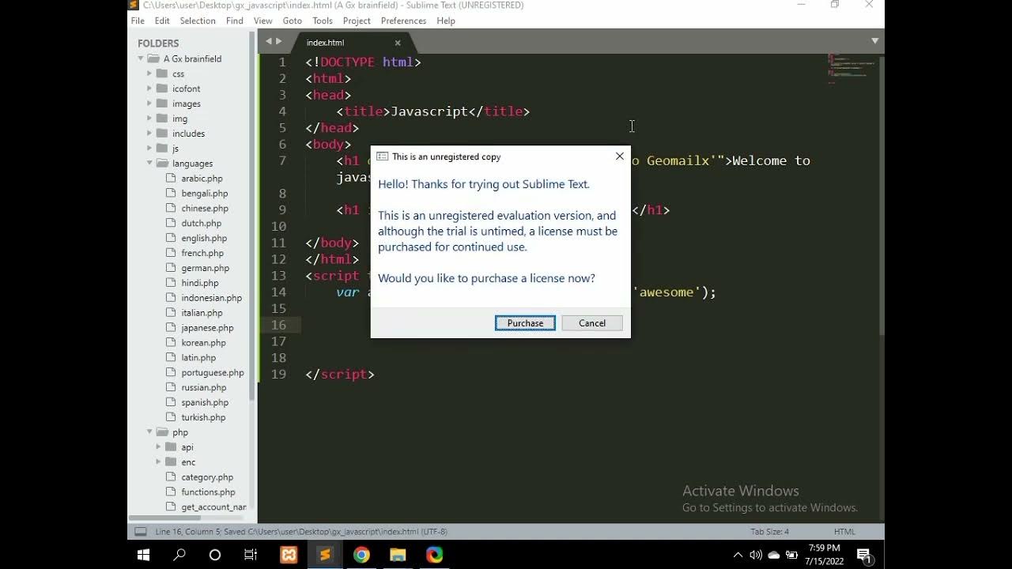Expand the images folder
The height and width of the screenshot is (569, 1012).
point(149,104)
